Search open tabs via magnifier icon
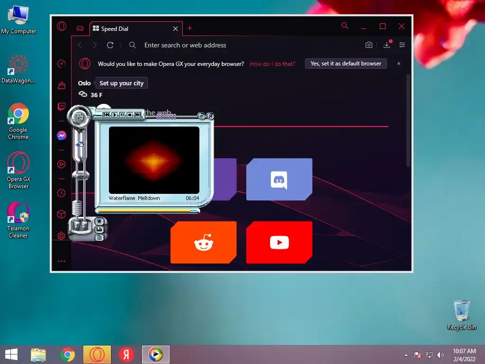This screenshot has width=485, height=364. click(x=345, y=26)
